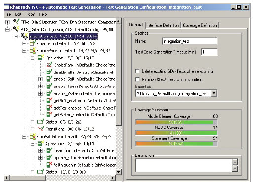This screenshot has width=256, height=186.
Task: Click the CoinValidator States 10/10 icon
Action: click(x=41, y=172)
